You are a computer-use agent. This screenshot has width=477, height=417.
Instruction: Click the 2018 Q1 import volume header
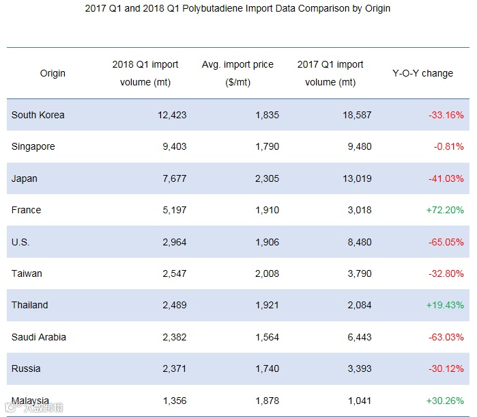coord(145,73)
